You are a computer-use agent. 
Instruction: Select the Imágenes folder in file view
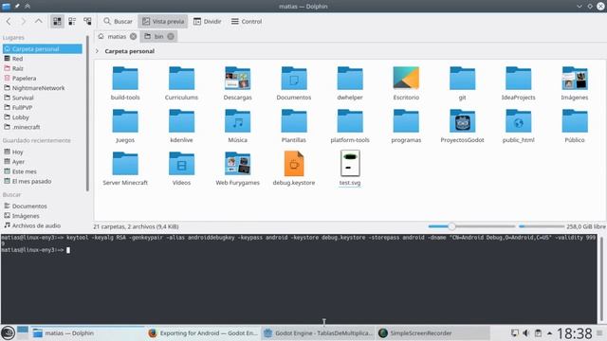pyautogui.click(x=575, y=83)
